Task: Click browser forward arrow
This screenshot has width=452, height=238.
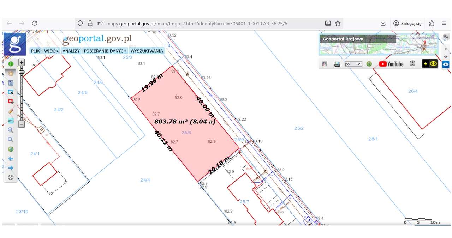Action: click(22, 23)
